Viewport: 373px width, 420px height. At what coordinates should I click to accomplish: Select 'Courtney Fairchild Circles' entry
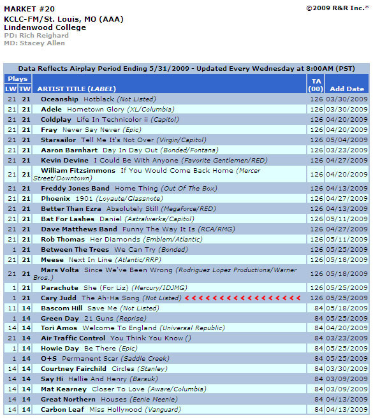tap(104, 368)
